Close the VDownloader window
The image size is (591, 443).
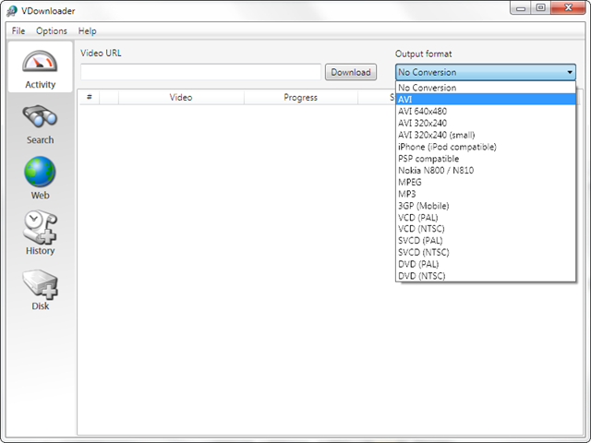pyautogui.click(x=569, y=8)
